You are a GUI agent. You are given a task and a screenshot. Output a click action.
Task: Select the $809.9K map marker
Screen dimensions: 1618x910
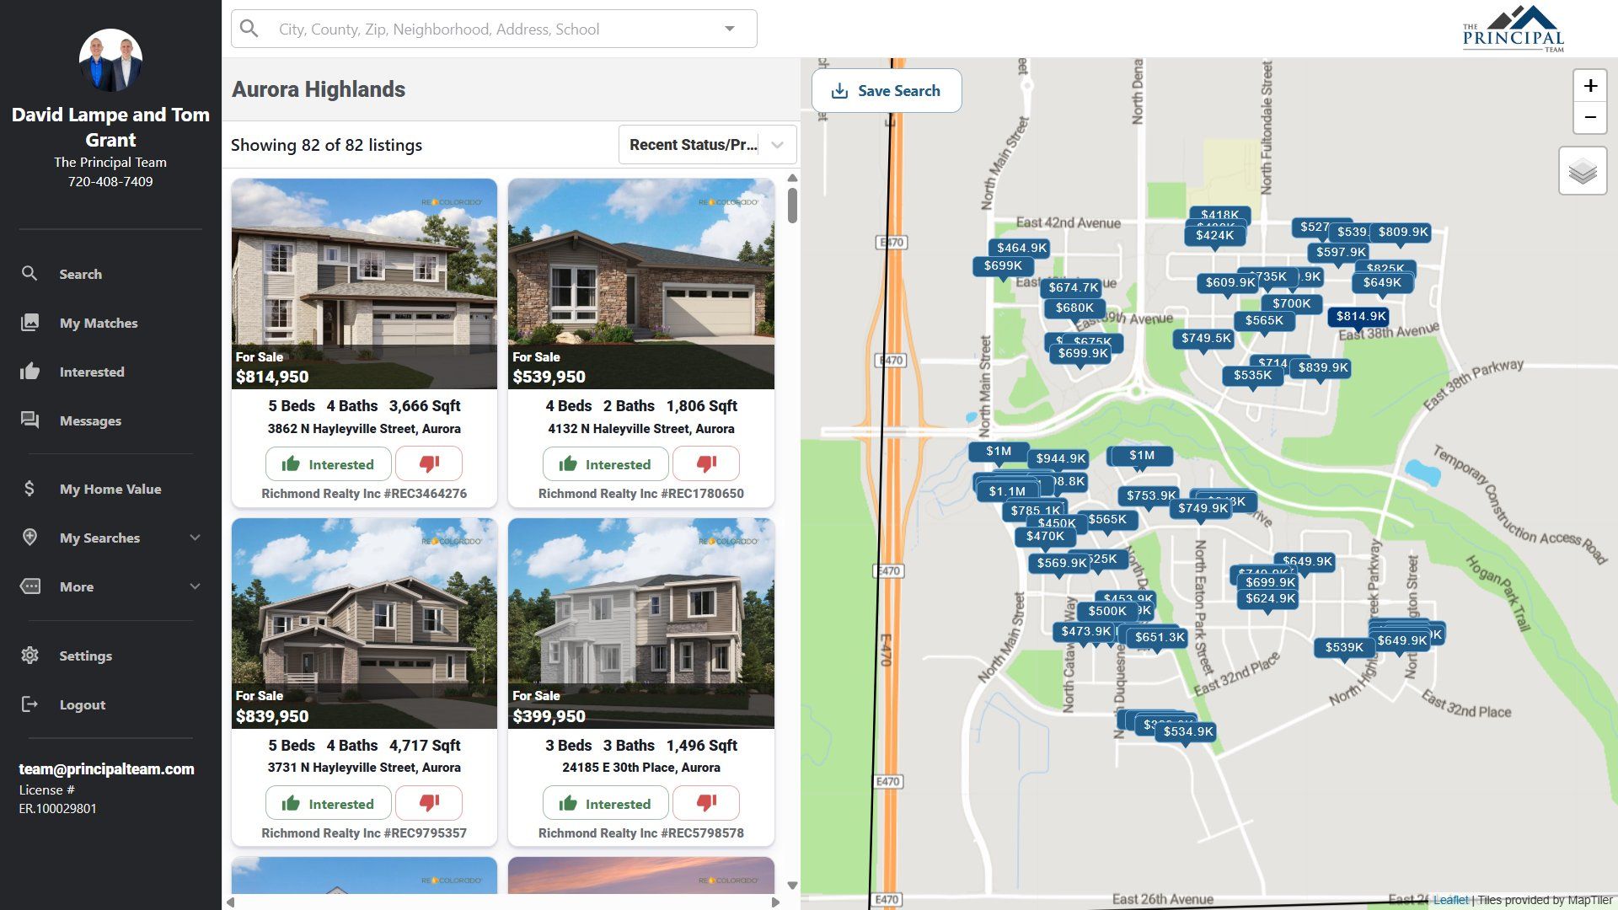[1403, 232]
